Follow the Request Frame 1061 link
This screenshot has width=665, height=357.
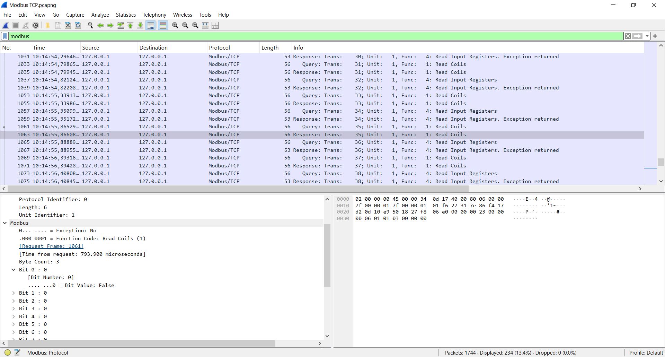pyautogui.click(x=51, y=246)
